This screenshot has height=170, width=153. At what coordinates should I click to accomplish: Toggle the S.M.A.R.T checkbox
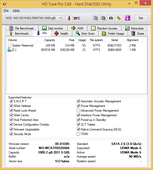pos(11,101)
